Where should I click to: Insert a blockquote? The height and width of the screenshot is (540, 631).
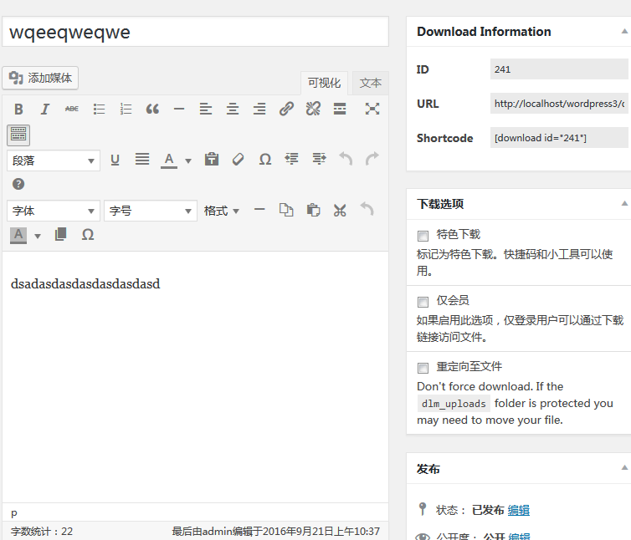(152, 109)
